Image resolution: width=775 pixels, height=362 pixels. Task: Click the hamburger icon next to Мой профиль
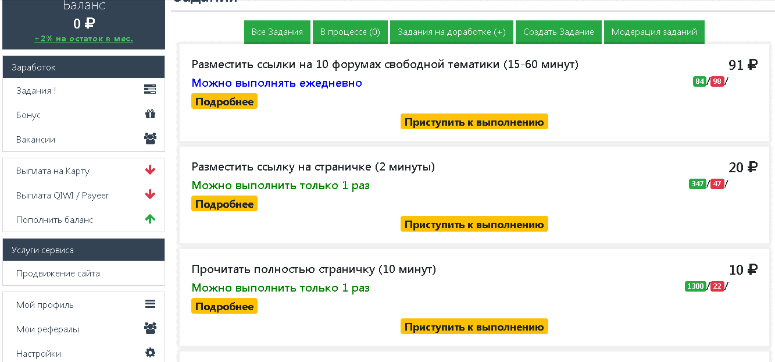pyautogui.click(x=150, y=304)
